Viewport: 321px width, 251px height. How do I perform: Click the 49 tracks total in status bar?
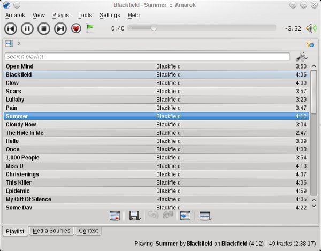[292, 244]
